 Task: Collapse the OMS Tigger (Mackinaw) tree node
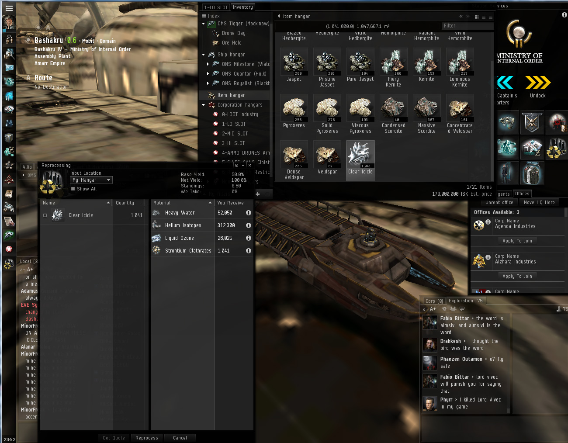click(203, 24)
